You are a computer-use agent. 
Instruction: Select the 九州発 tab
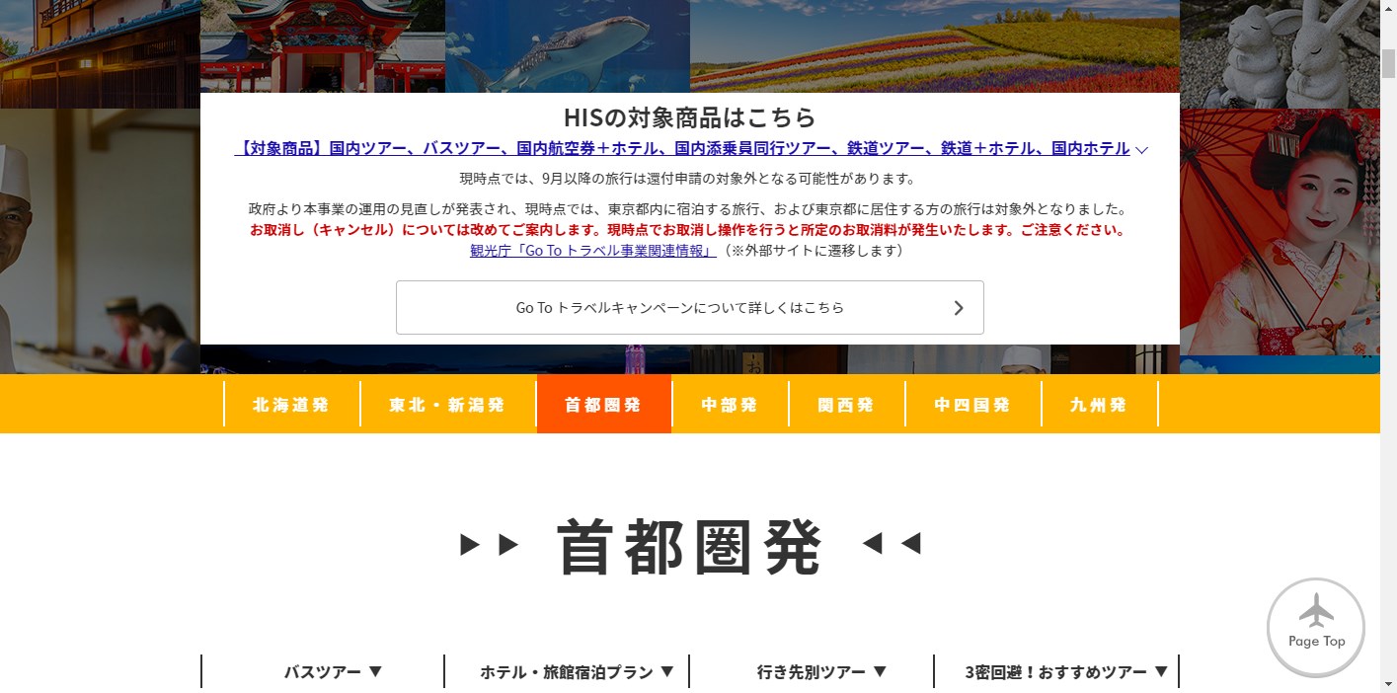(1099, 405)
